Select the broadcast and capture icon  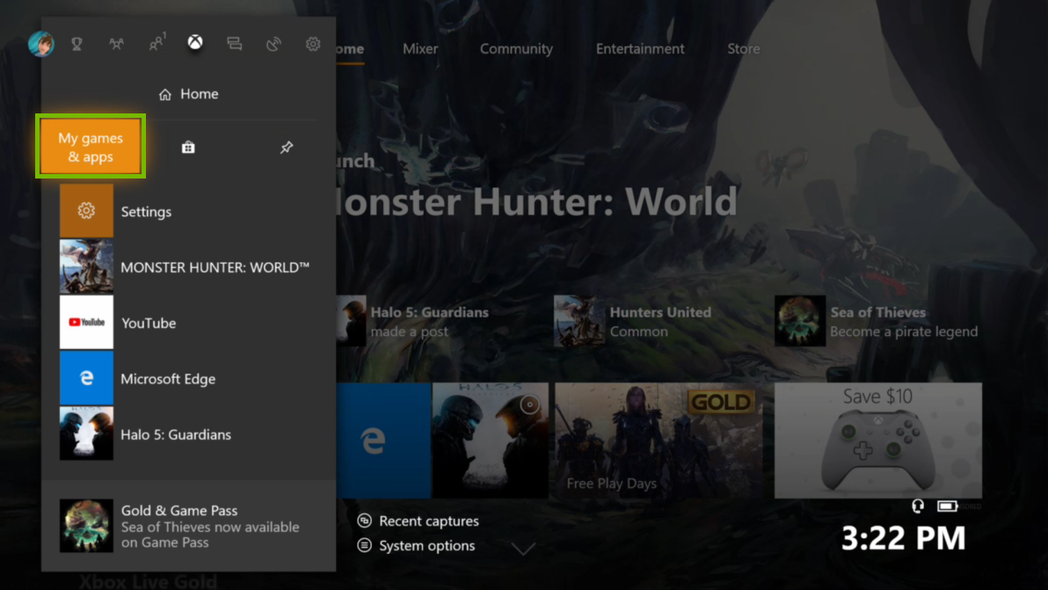coord(273,43)
